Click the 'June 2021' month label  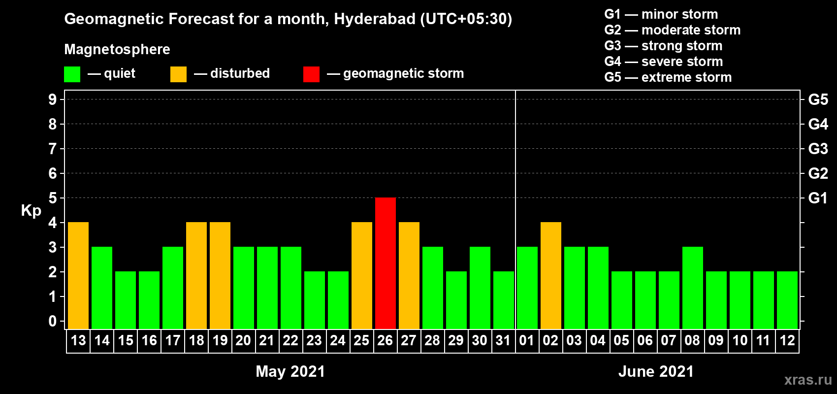click(656, 371)
